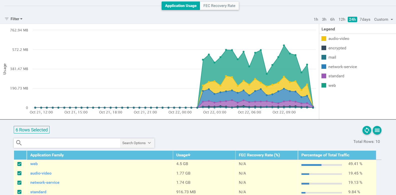Click the search magnifier icon
Screen dimensions: 396x195
tap(19, 143)
